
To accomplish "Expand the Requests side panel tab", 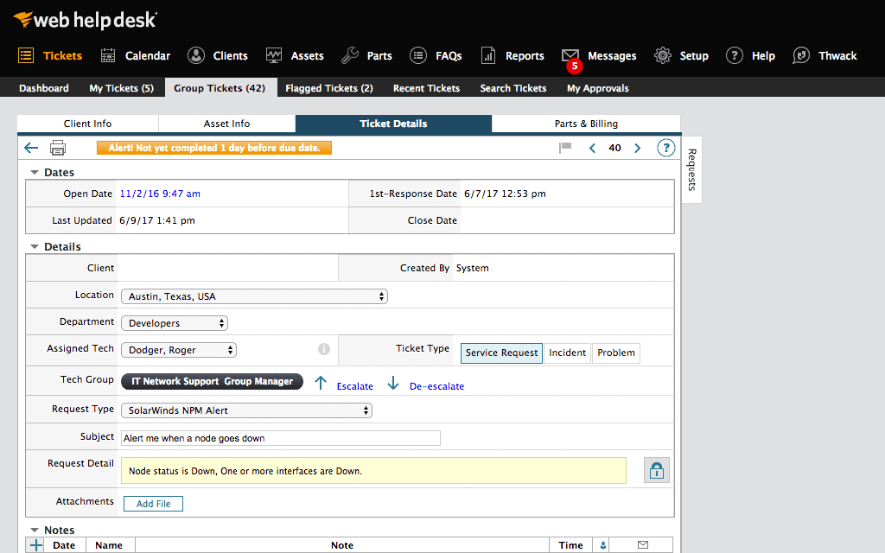I will click(x=692, y=169).
